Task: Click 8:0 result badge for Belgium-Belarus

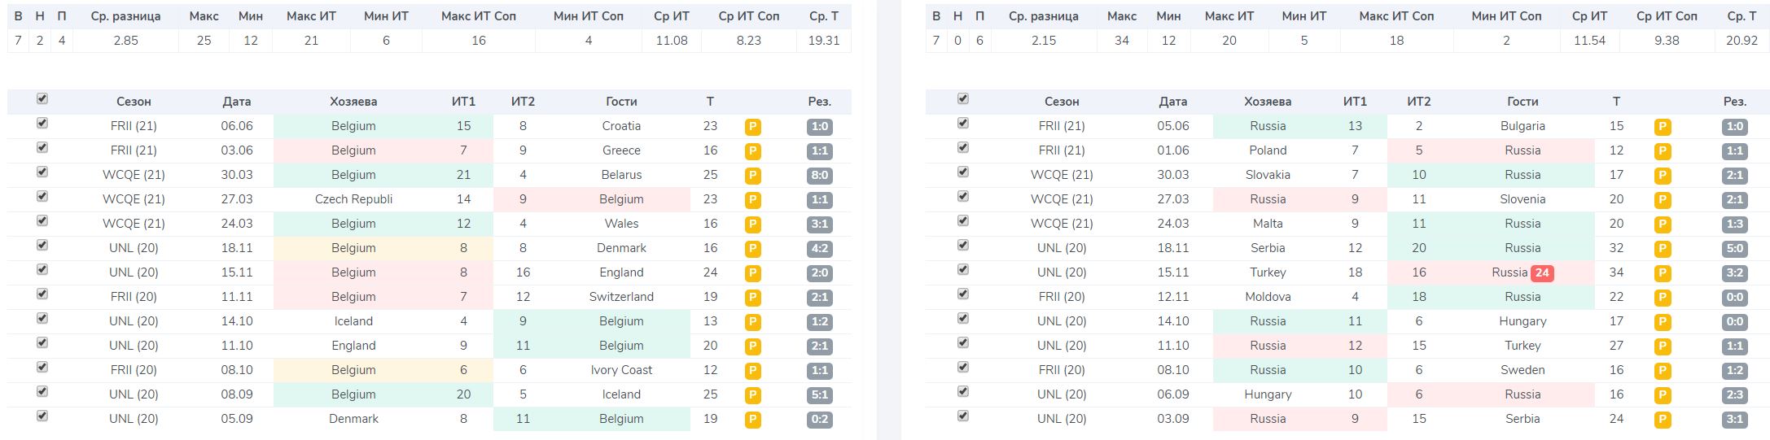Action: click(x=821, y=176)
